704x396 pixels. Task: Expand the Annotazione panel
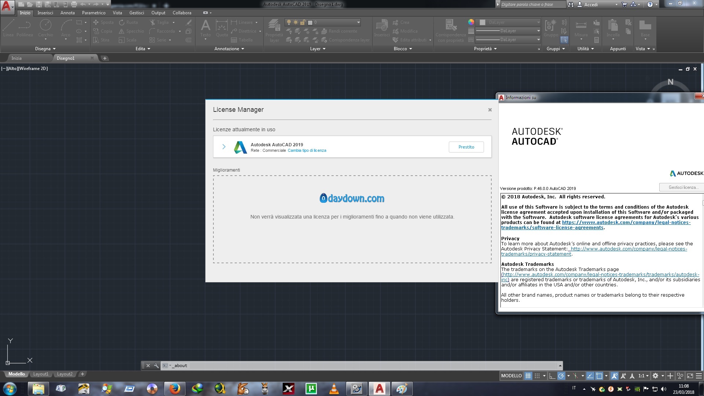(229, 49)
